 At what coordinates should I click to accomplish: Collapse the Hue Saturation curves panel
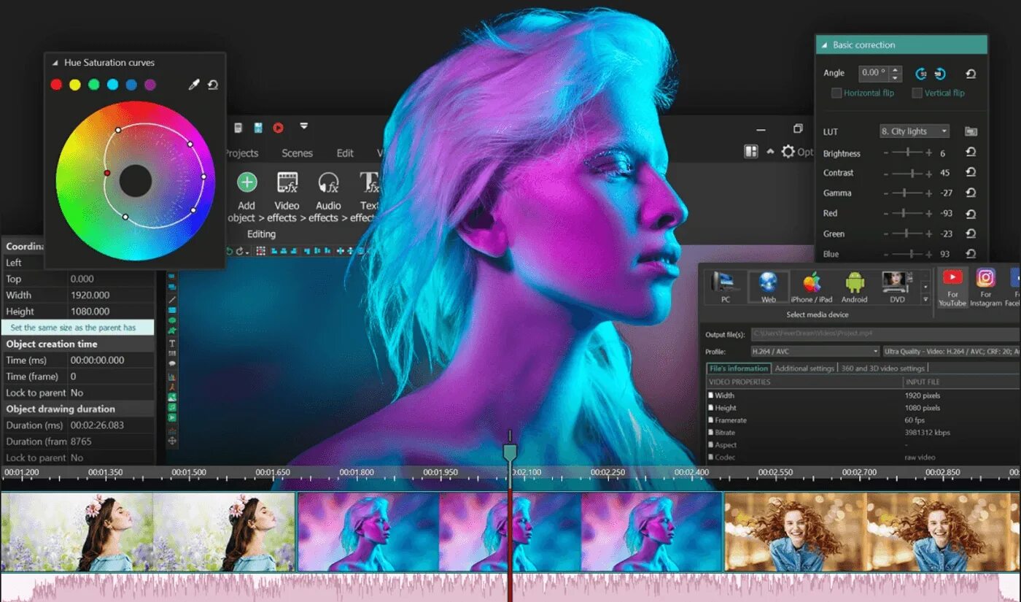[55, 63]
